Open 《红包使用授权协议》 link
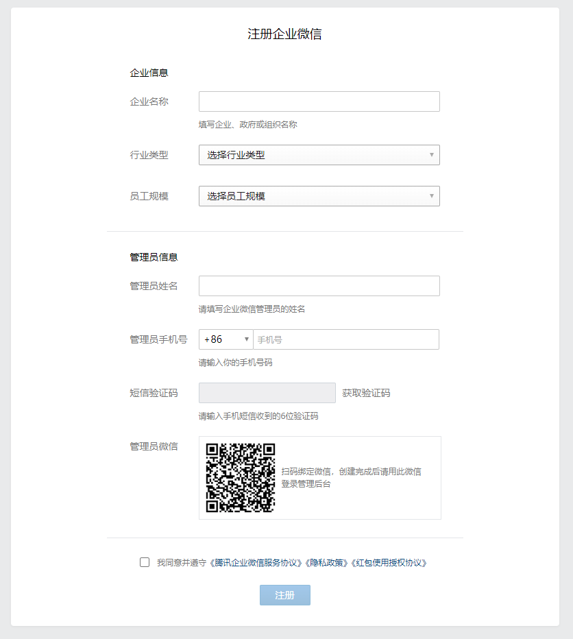573x639 pixels. (x=389, y=563)
